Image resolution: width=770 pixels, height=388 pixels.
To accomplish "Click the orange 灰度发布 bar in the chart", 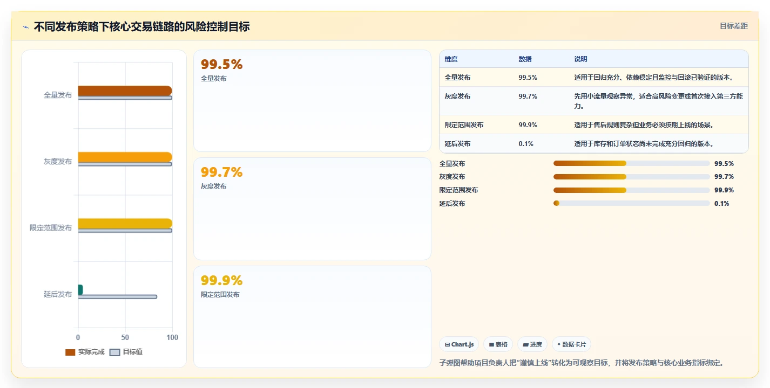I will point(125,157).
